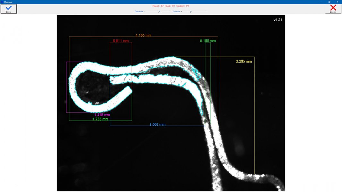This screenshot has height=192, width=342.
Task: Restore the Measure window size
Action: click(329, 2)
